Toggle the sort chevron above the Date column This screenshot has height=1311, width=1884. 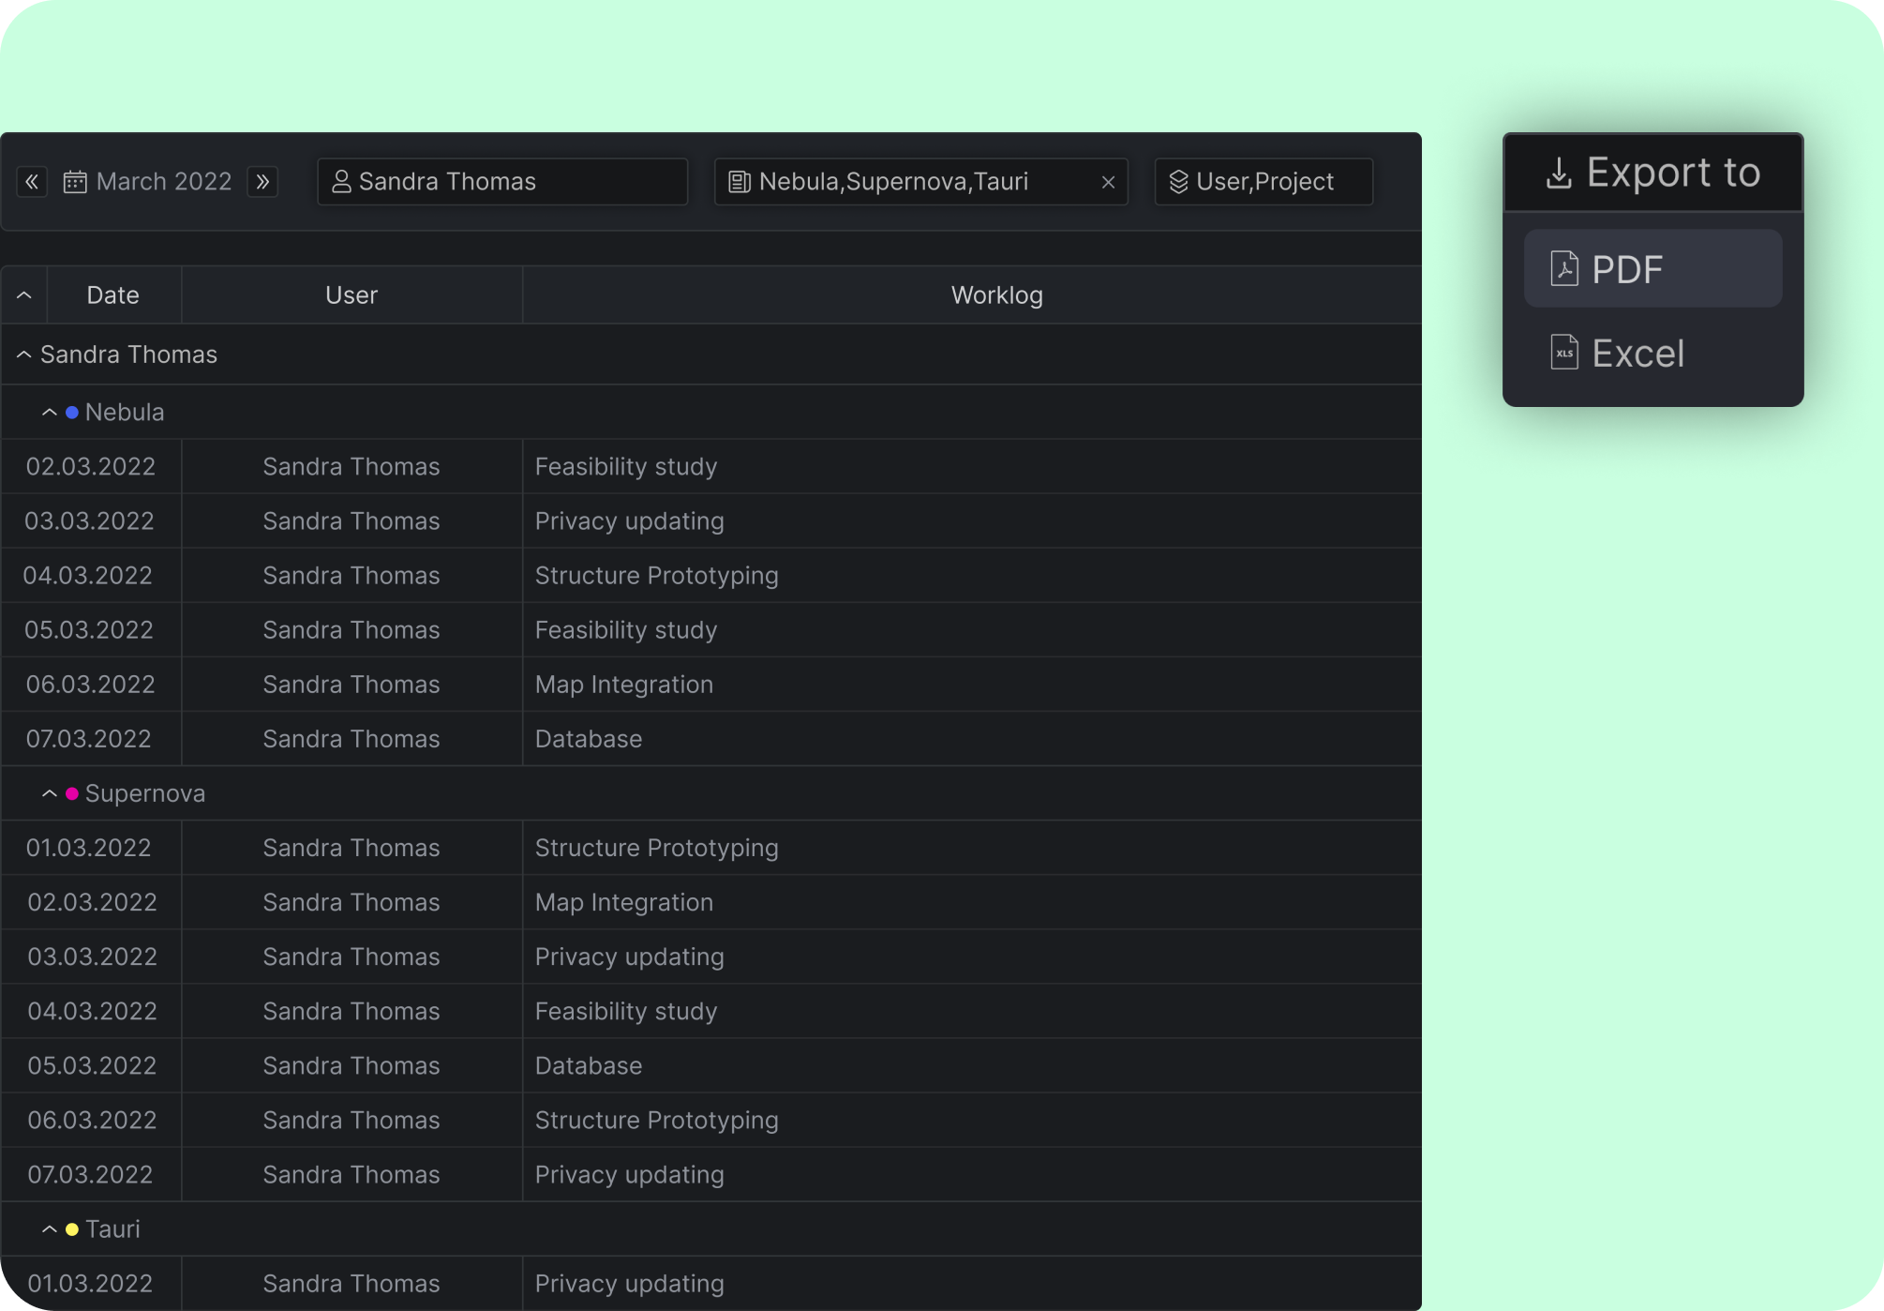tap(23, 294)
